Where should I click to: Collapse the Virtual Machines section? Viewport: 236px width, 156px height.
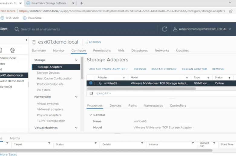pyautogui.click(x=76, y=128)
